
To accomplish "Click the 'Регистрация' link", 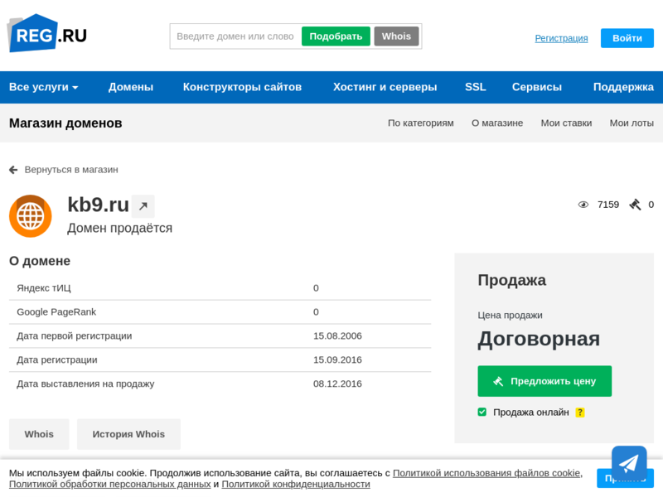I will 561,38.
